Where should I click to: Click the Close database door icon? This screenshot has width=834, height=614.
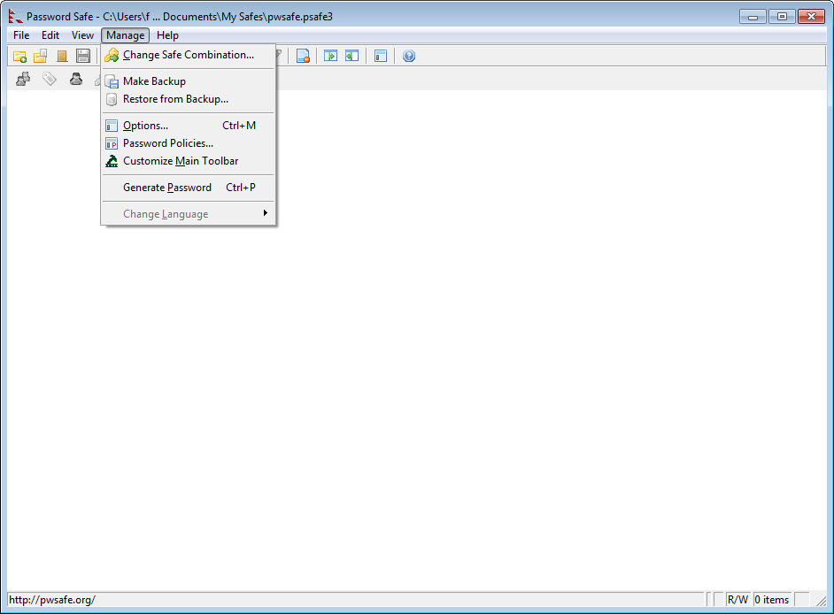[62, 56]
